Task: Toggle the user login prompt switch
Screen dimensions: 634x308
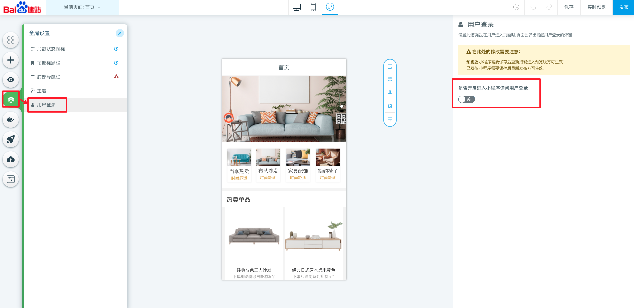Action: [466, 99]
